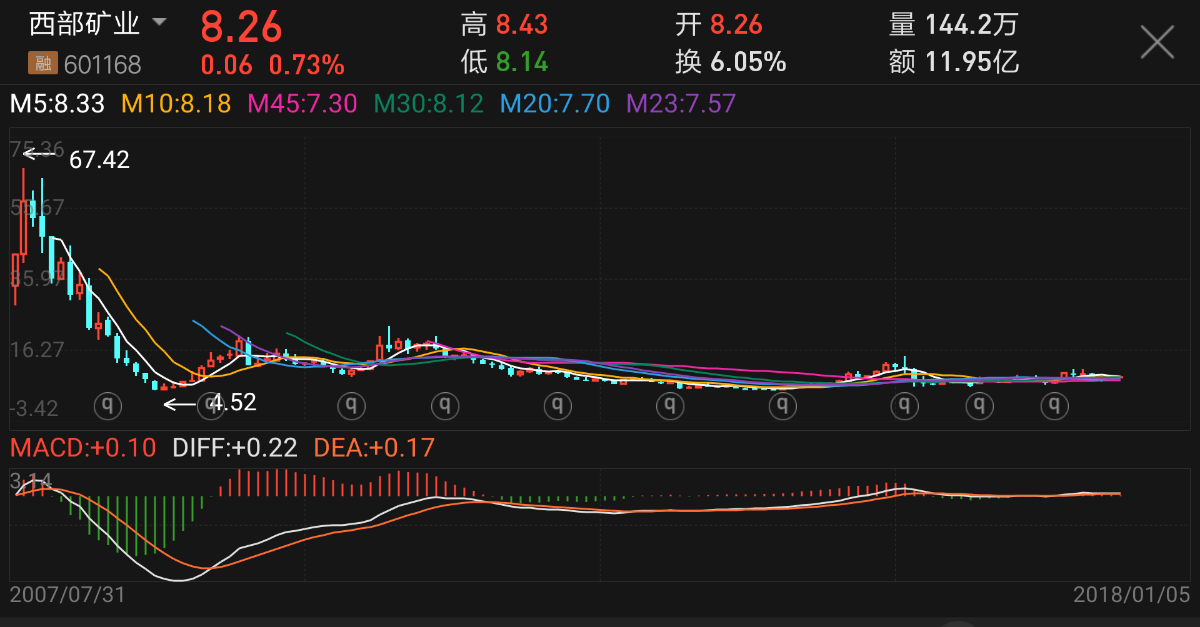Tap the DIFF:+0.22 indicator value
Image resolution: width=1200 pixels, height=627 pixels.
pyautogui.click(x=235, y=448)
